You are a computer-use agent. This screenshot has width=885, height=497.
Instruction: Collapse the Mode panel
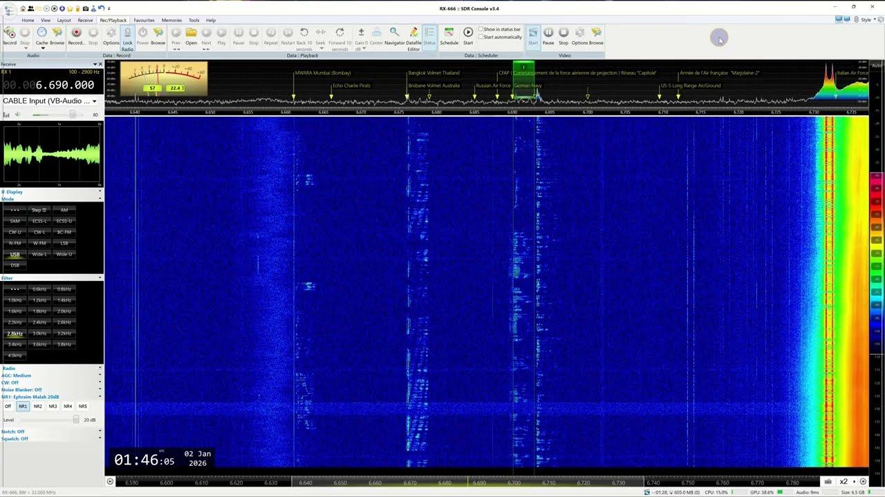[100, 199]
